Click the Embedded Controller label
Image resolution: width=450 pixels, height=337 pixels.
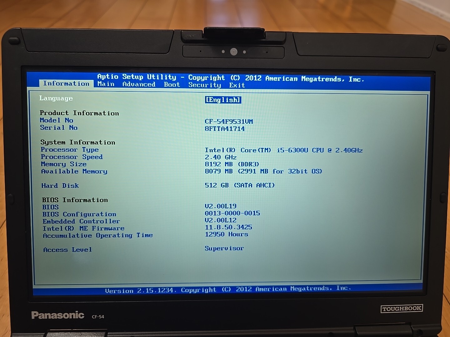pos(81,221)
